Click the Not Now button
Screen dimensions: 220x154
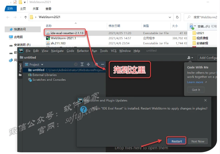(198, 141)
